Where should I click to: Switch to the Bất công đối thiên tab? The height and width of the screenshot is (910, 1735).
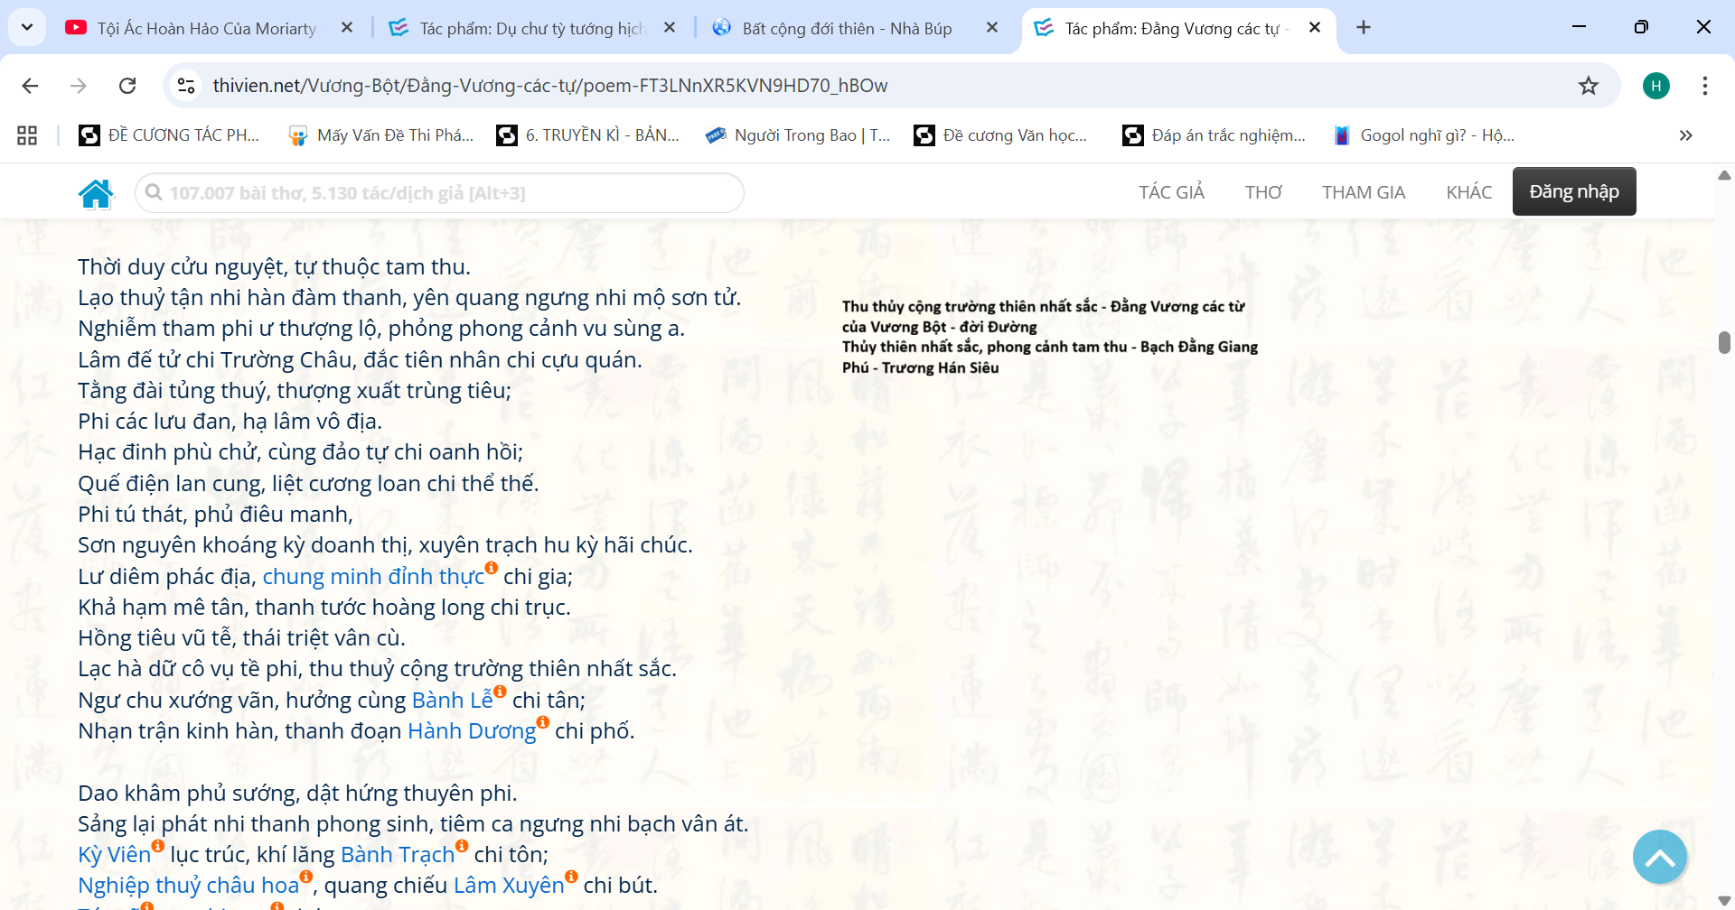[x=846, y=28]
